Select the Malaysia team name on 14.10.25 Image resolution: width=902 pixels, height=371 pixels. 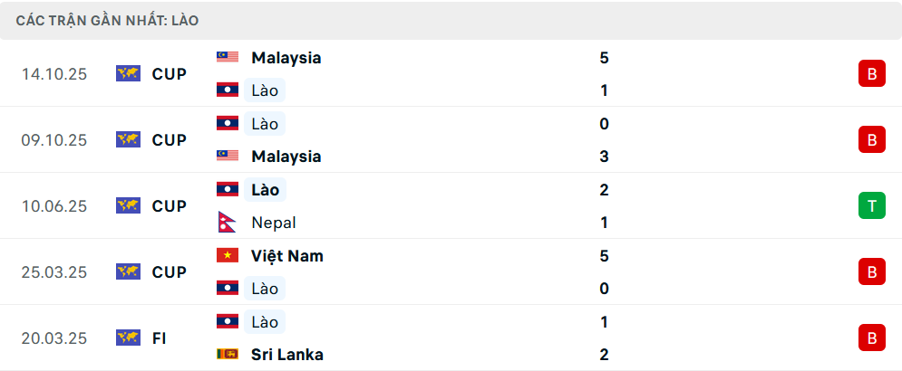[286, 58]
